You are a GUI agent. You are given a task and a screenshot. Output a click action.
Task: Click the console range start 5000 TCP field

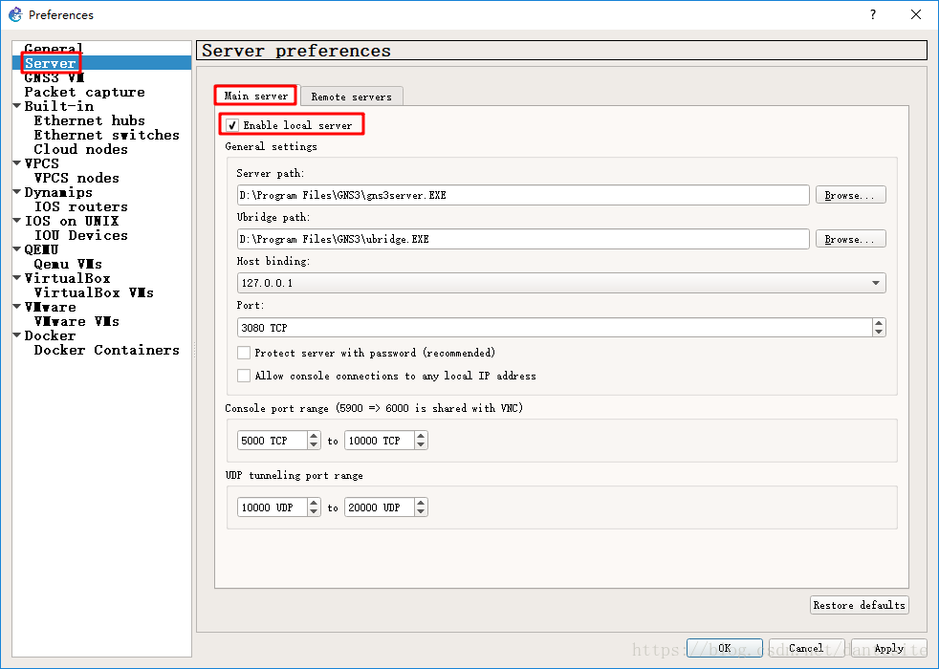tap(273, 441)
